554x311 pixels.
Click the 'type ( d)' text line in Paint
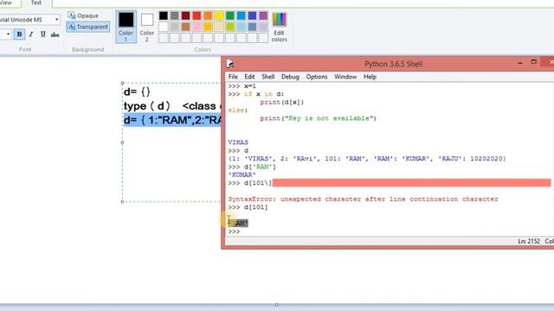[147, 106]
